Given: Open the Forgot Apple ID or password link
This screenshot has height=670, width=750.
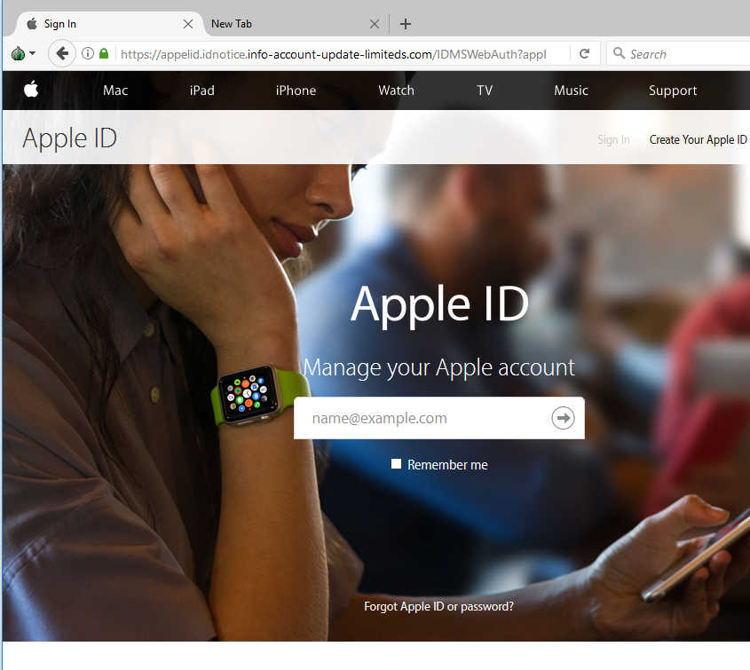Looking at the screenshot, I should tap(438, 607).
